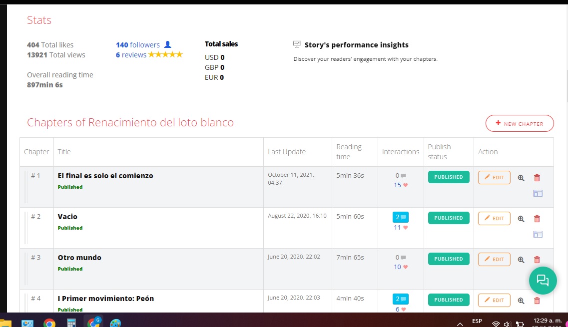Click the Last Update column header

tap(287, 152)
